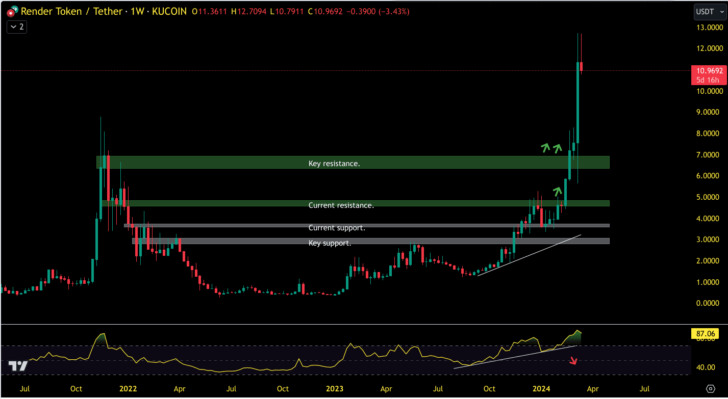Click the low value L10.7911
The height and width of the screenshot is (399, 728).
click(x=287, y=11)
